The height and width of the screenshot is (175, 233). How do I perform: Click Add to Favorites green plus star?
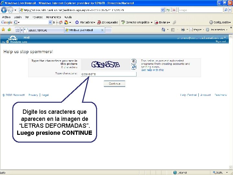(9, 29)
